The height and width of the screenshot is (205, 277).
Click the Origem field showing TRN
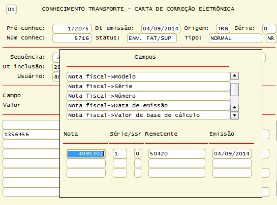click(223, 28)
